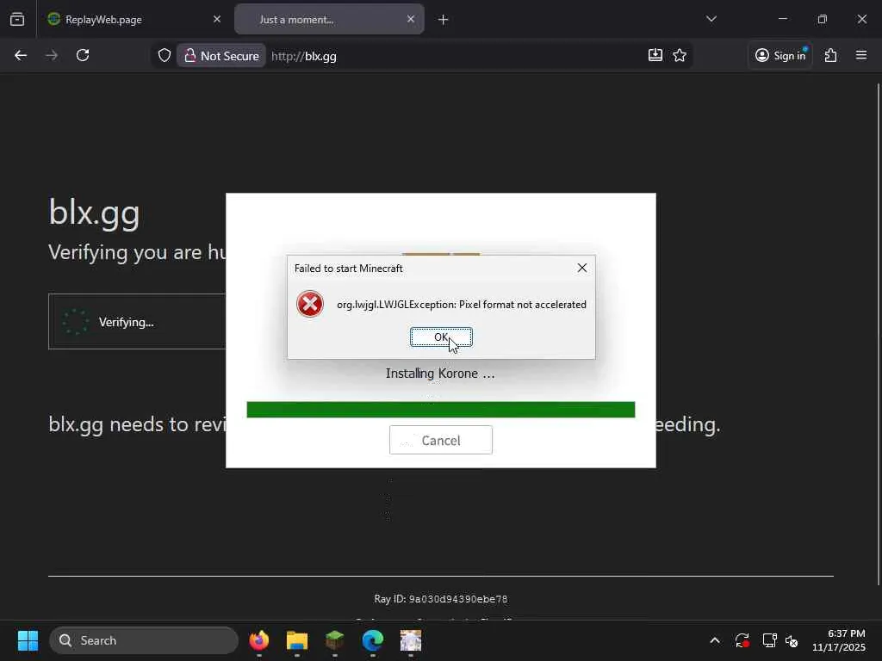Bookmark this page with the star
Viewport: 882px width, 661px height.
coord(680,55)
